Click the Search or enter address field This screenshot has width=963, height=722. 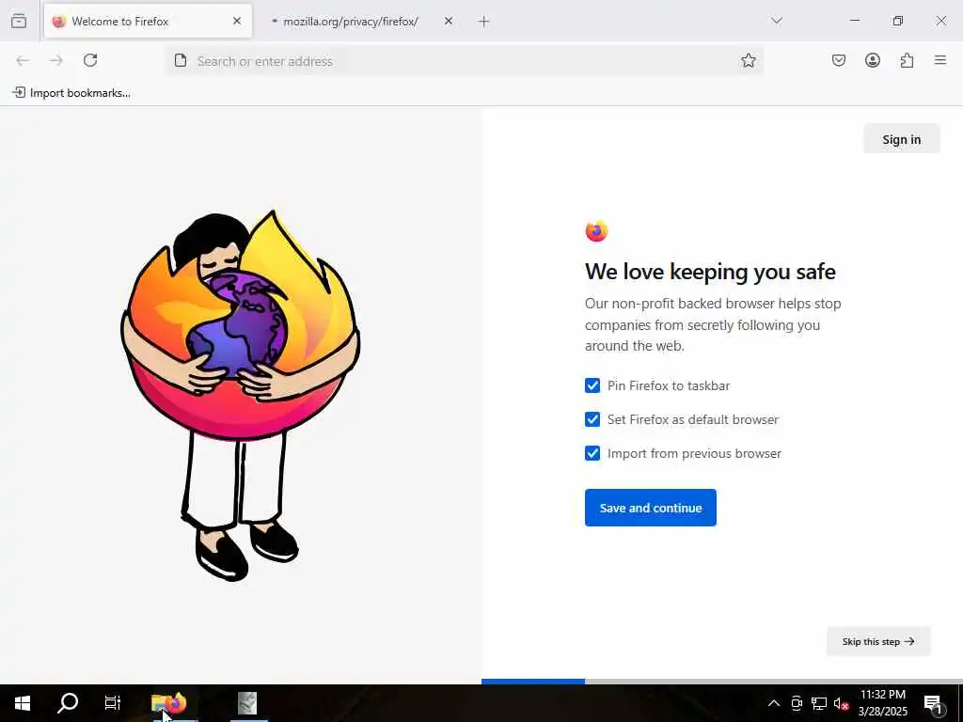pos(464,61)
